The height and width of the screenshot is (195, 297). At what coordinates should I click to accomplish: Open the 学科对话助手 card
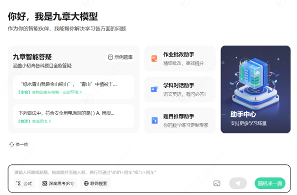point(180,89)
